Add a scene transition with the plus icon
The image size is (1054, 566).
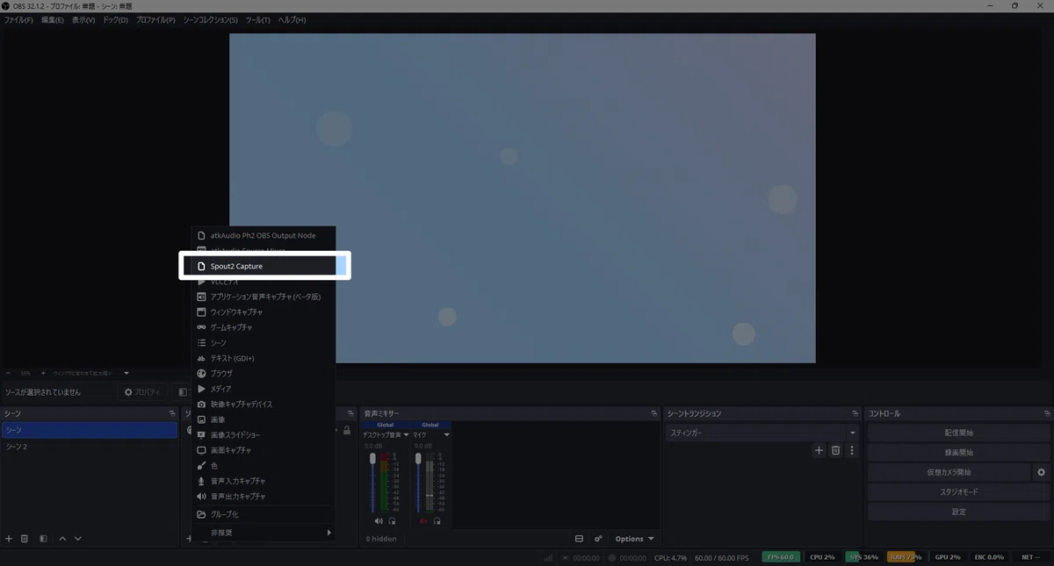pyautogui.click(x=819, y=450)
